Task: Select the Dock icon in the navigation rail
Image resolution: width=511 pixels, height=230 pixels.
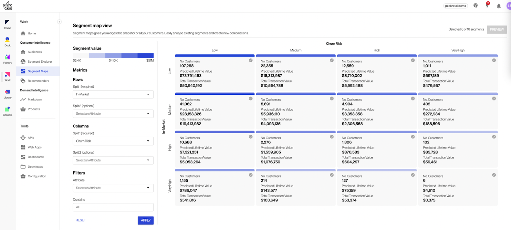Action: [7, 41]
